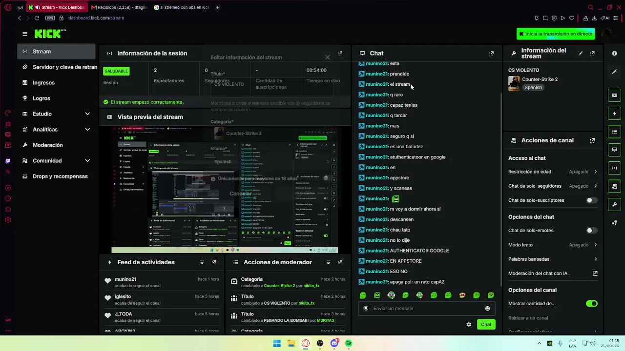This screenshot has height=351, width=625.
Task: Click the Enviar un mensaje chat input
Action: pos(426,308)
